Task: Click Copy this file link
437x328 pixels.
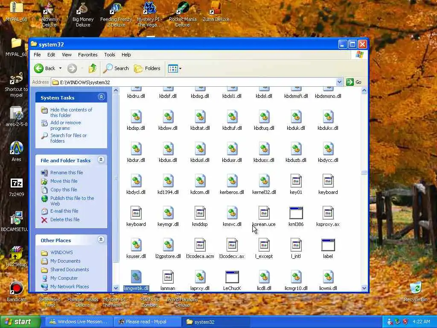Action: pos(64,190)
